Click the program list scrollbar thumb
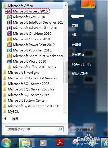 click(65, 72)
